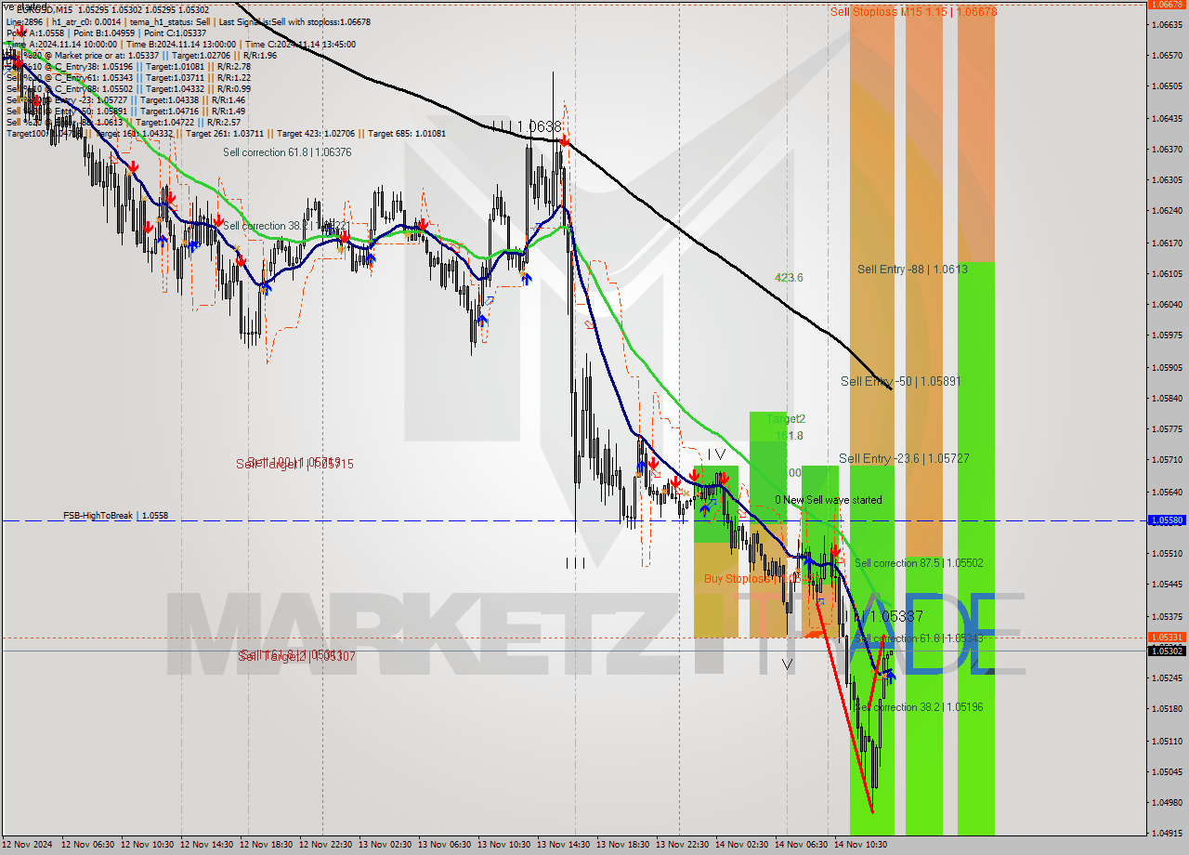Click the 'Sell correction 61.8 | 1.06376' label
This screenshot has width=1189, height=855.
[287, 152]
